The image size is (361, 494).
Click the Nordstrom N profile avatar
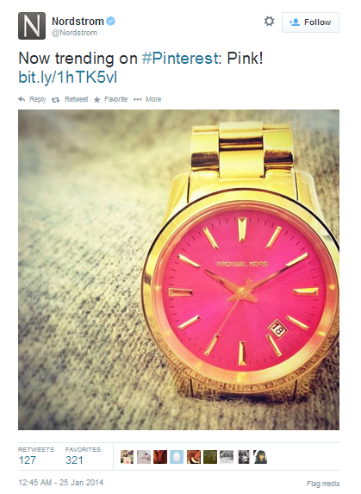click(32, 26)
